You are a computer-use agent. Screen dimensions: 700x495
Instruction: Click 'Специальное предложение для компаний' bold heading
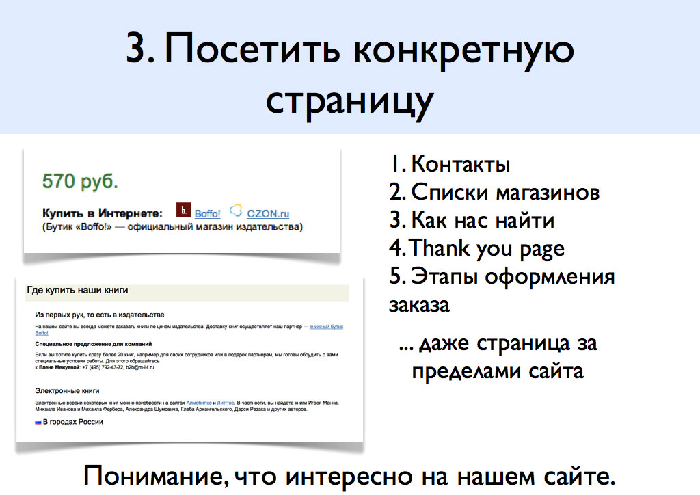pyautogui.click(x=93, y=344)
